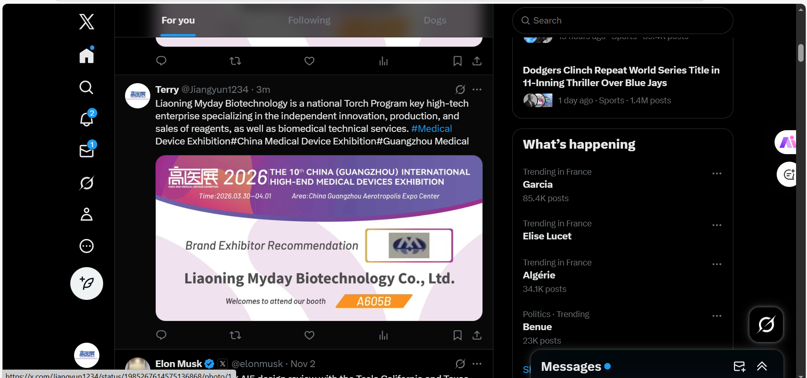Go to Profile from the sidebar

click(87, 214)
